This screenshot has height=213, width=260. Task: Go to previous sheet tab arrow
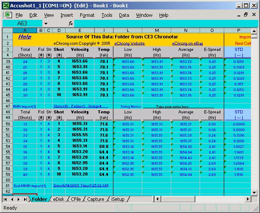(12, 199)
